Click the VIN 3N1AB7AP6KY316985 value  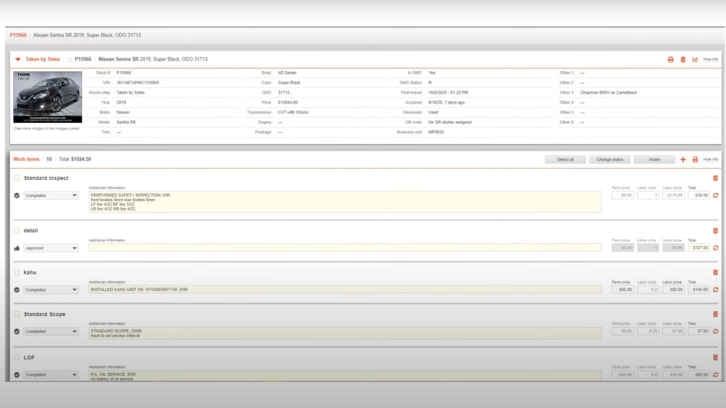[138, 83]
